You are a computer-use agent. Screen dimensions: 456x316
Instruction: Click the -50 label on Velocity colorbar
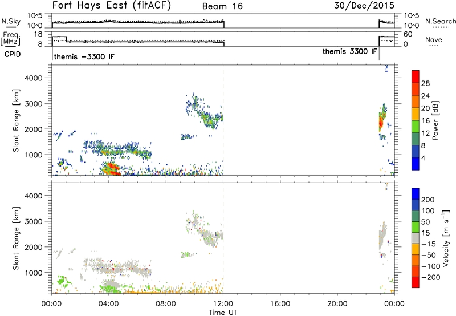tap(429, 255)
